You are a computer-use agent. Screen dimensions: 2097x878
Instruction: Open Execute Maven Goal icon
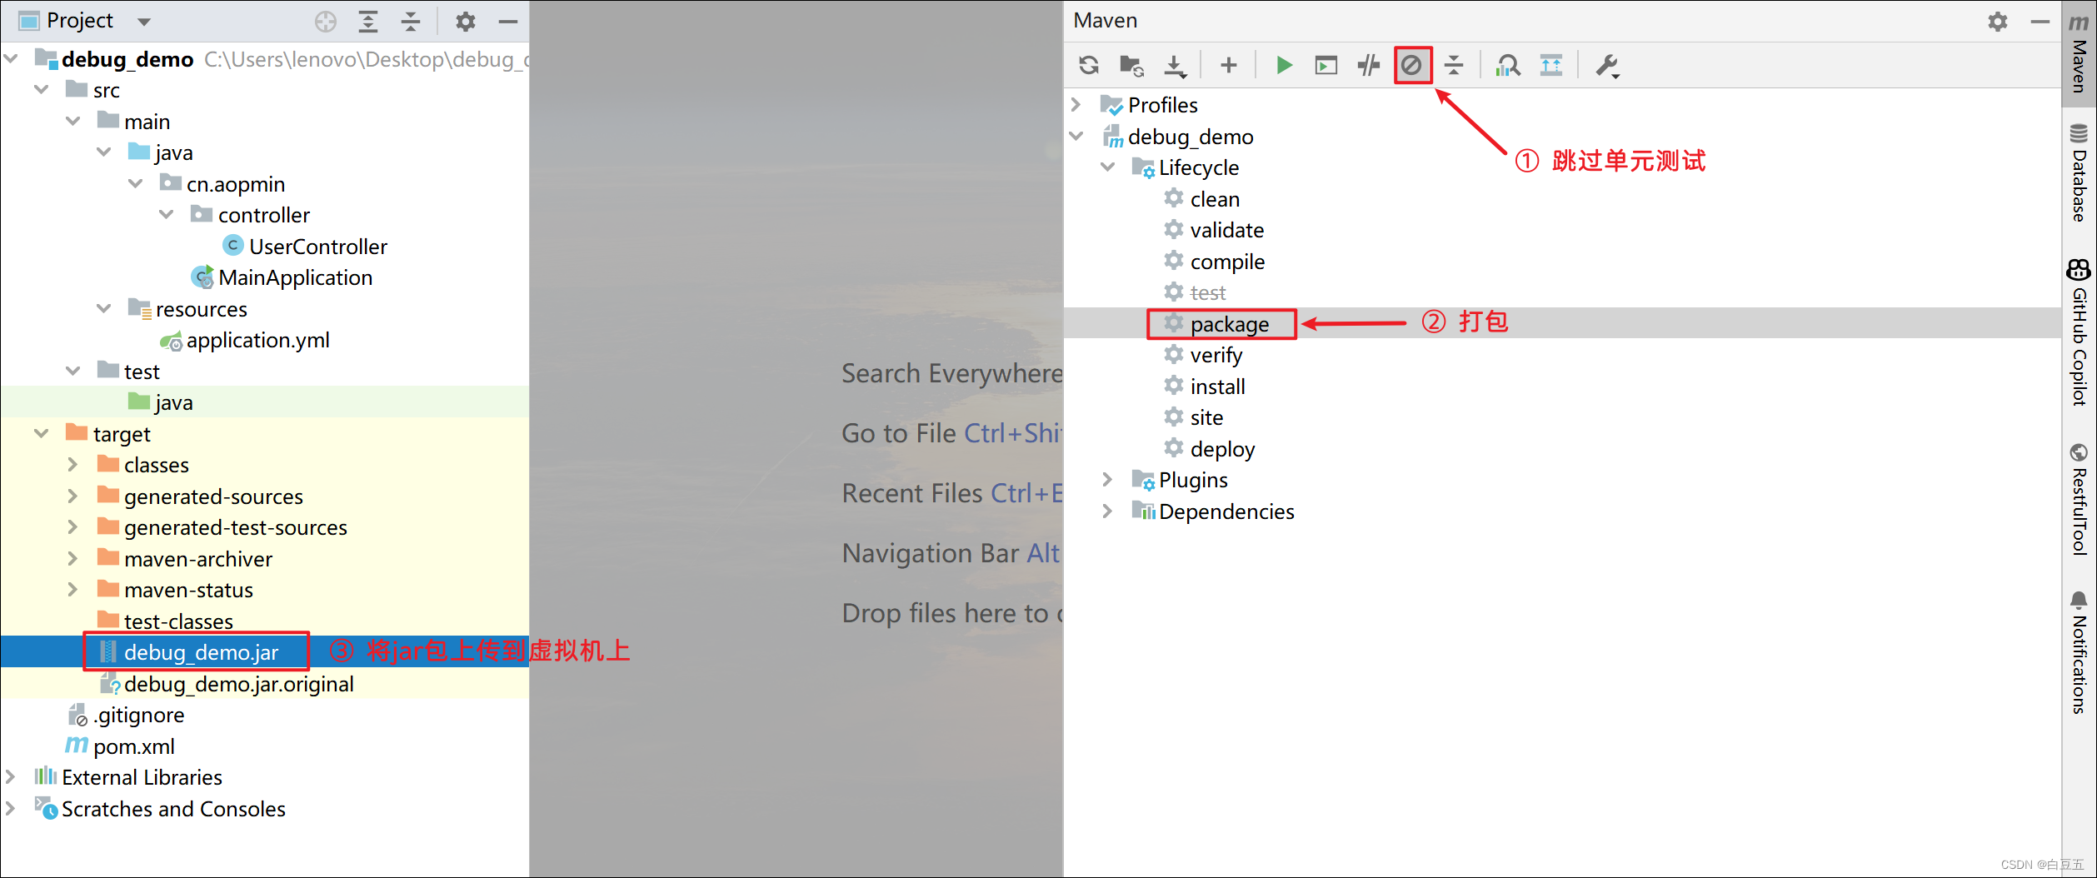(x=1326, y=65)
